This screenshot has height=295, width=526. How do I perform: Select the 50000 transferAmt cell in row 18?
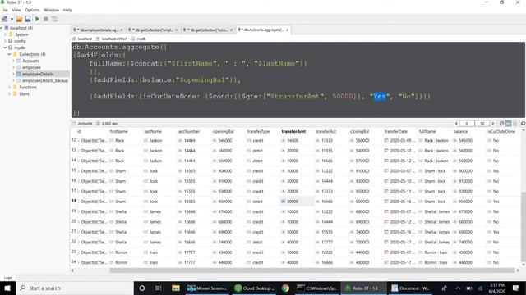pyautogui.click(x=297, y=202)
